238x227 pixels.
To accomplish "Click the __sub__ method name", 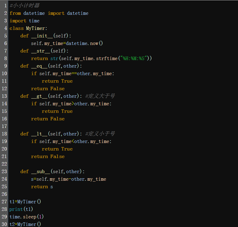I will [x=41, y=172].
